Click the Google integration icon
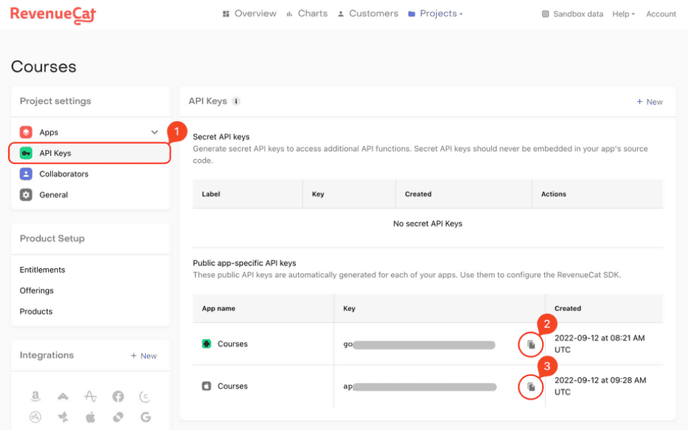This screenshot has width=688, height=430. (x=145, y=417)
